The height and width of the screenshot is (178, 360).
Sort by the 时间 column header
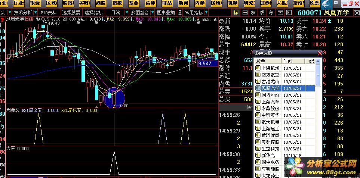(x=293, y=61)
